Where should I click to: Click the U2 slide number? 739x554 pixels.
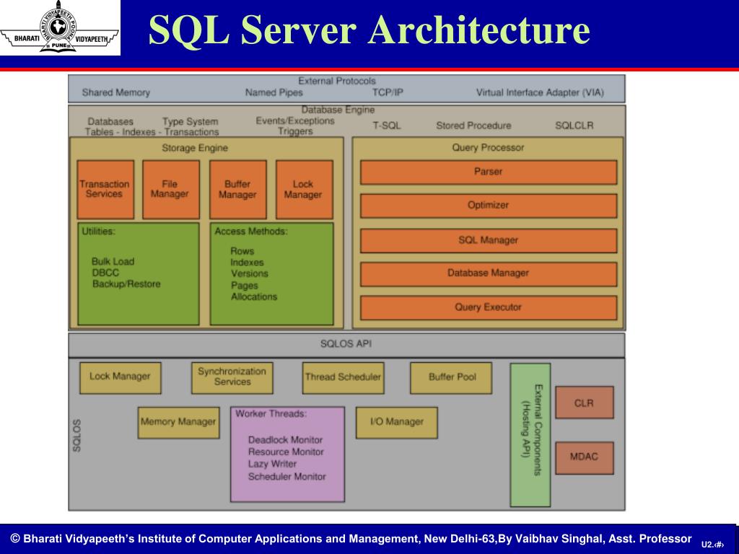point(712,545)
